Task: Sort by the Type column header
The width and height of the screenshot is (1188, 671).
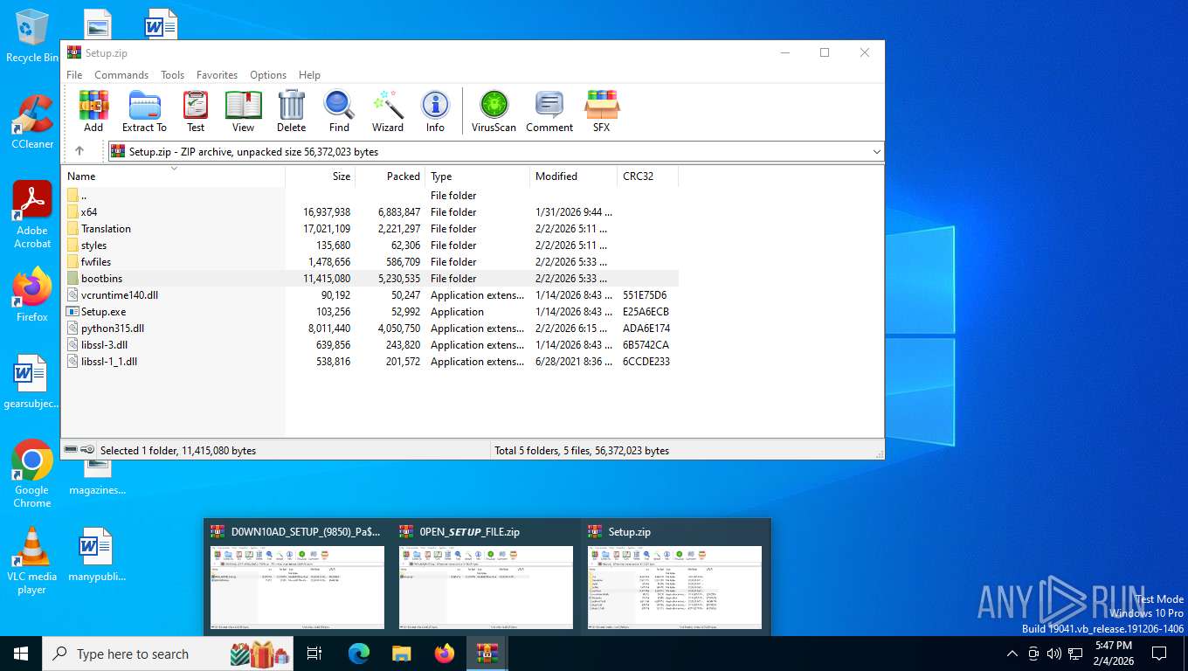Action: click(477, 176)
